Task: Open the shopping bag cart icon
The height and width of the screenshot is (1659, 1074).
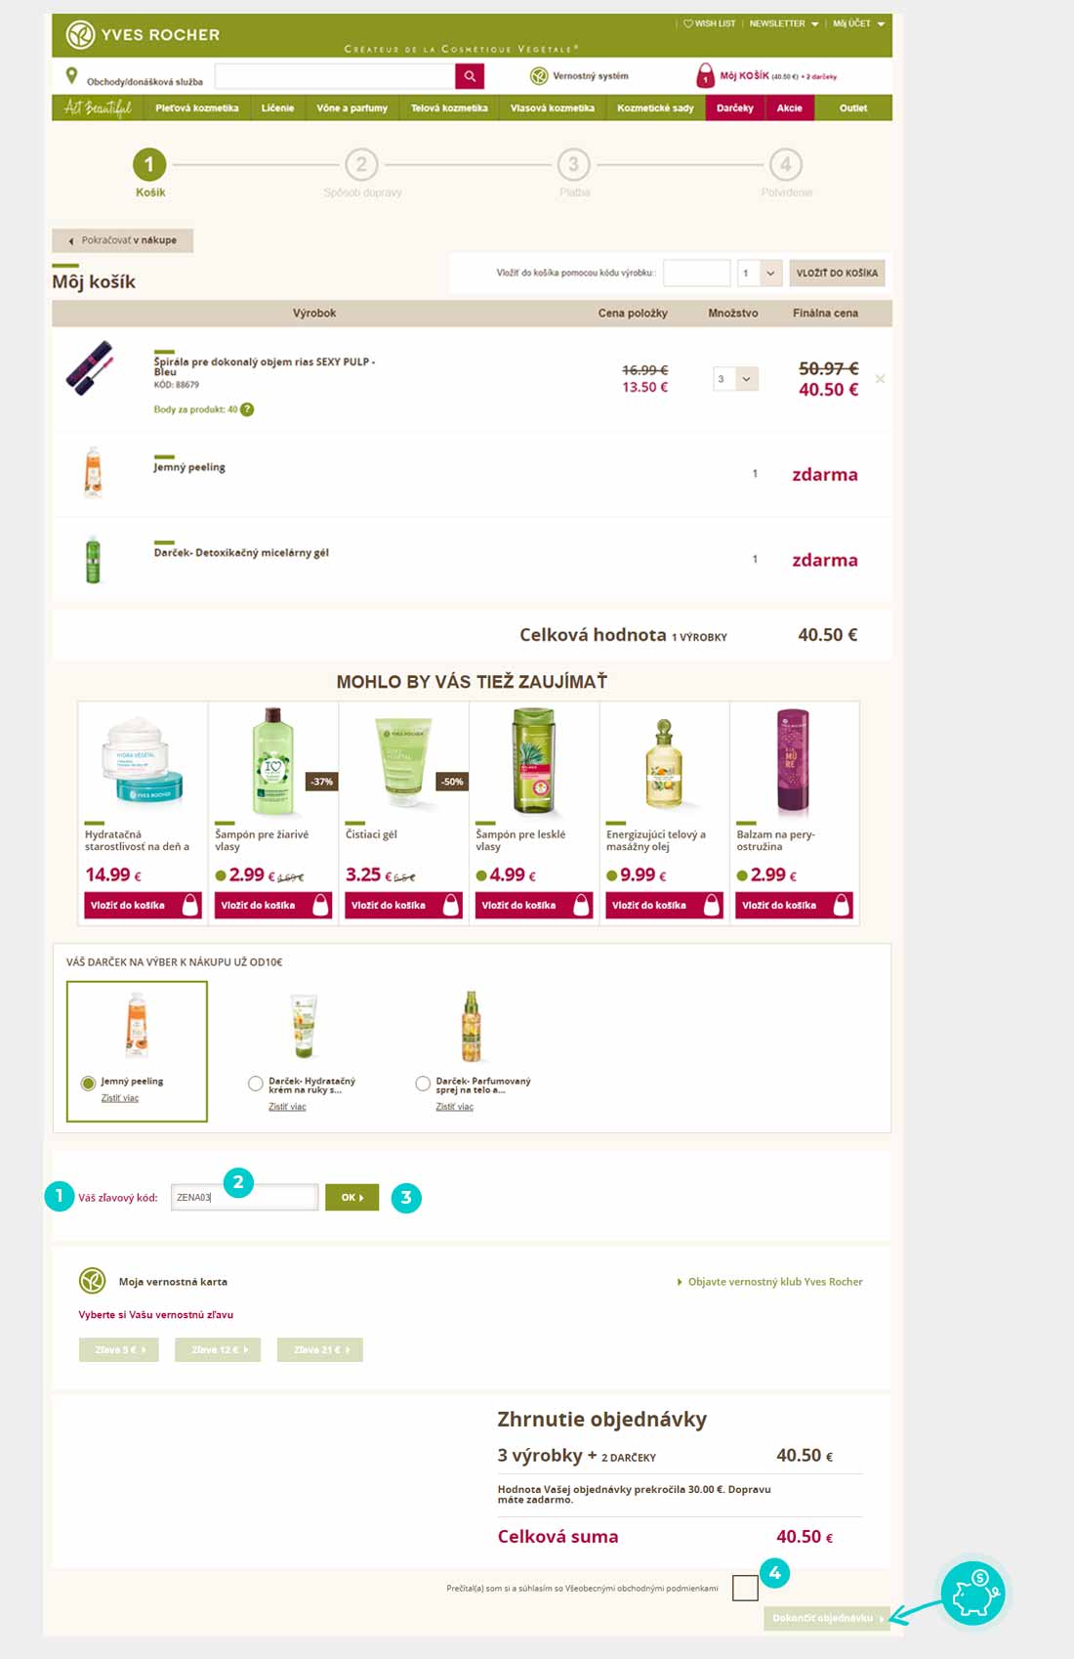Action: [705, 75]
